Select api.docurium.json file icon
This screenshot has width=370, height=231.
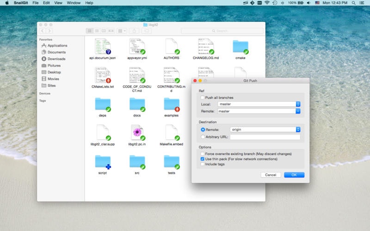(103, 47)
